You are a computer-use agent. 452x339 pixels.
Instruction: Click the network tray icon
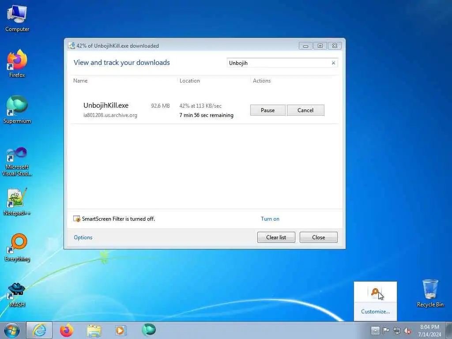coord(397,331)
